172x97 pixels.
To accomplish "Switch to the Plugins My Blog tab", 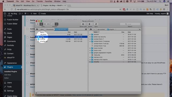I will [x=53, y=5].
